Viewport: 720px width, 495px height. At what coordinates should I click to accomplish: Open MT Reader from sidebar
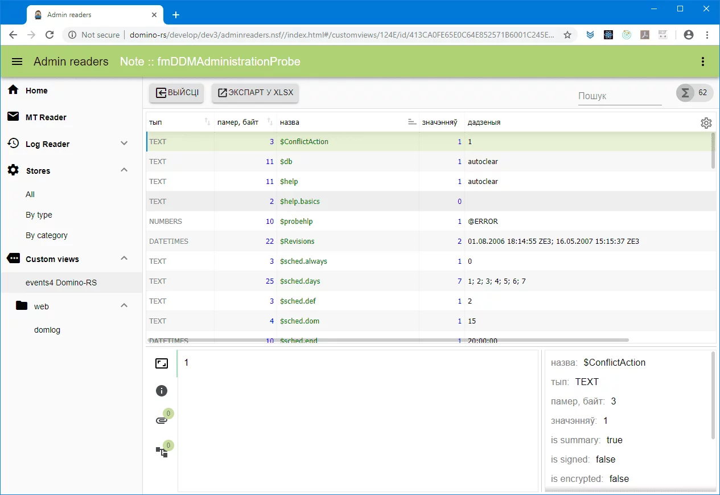(46, 117)
